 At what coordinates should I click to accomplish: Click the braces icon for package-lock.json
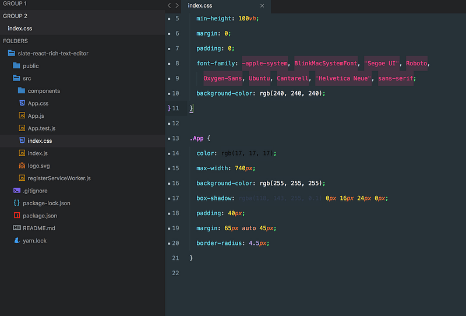pyautogui.click(x=16, y=203)
